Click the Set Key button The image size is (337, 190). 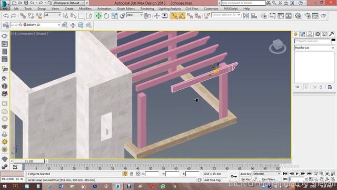246,179
